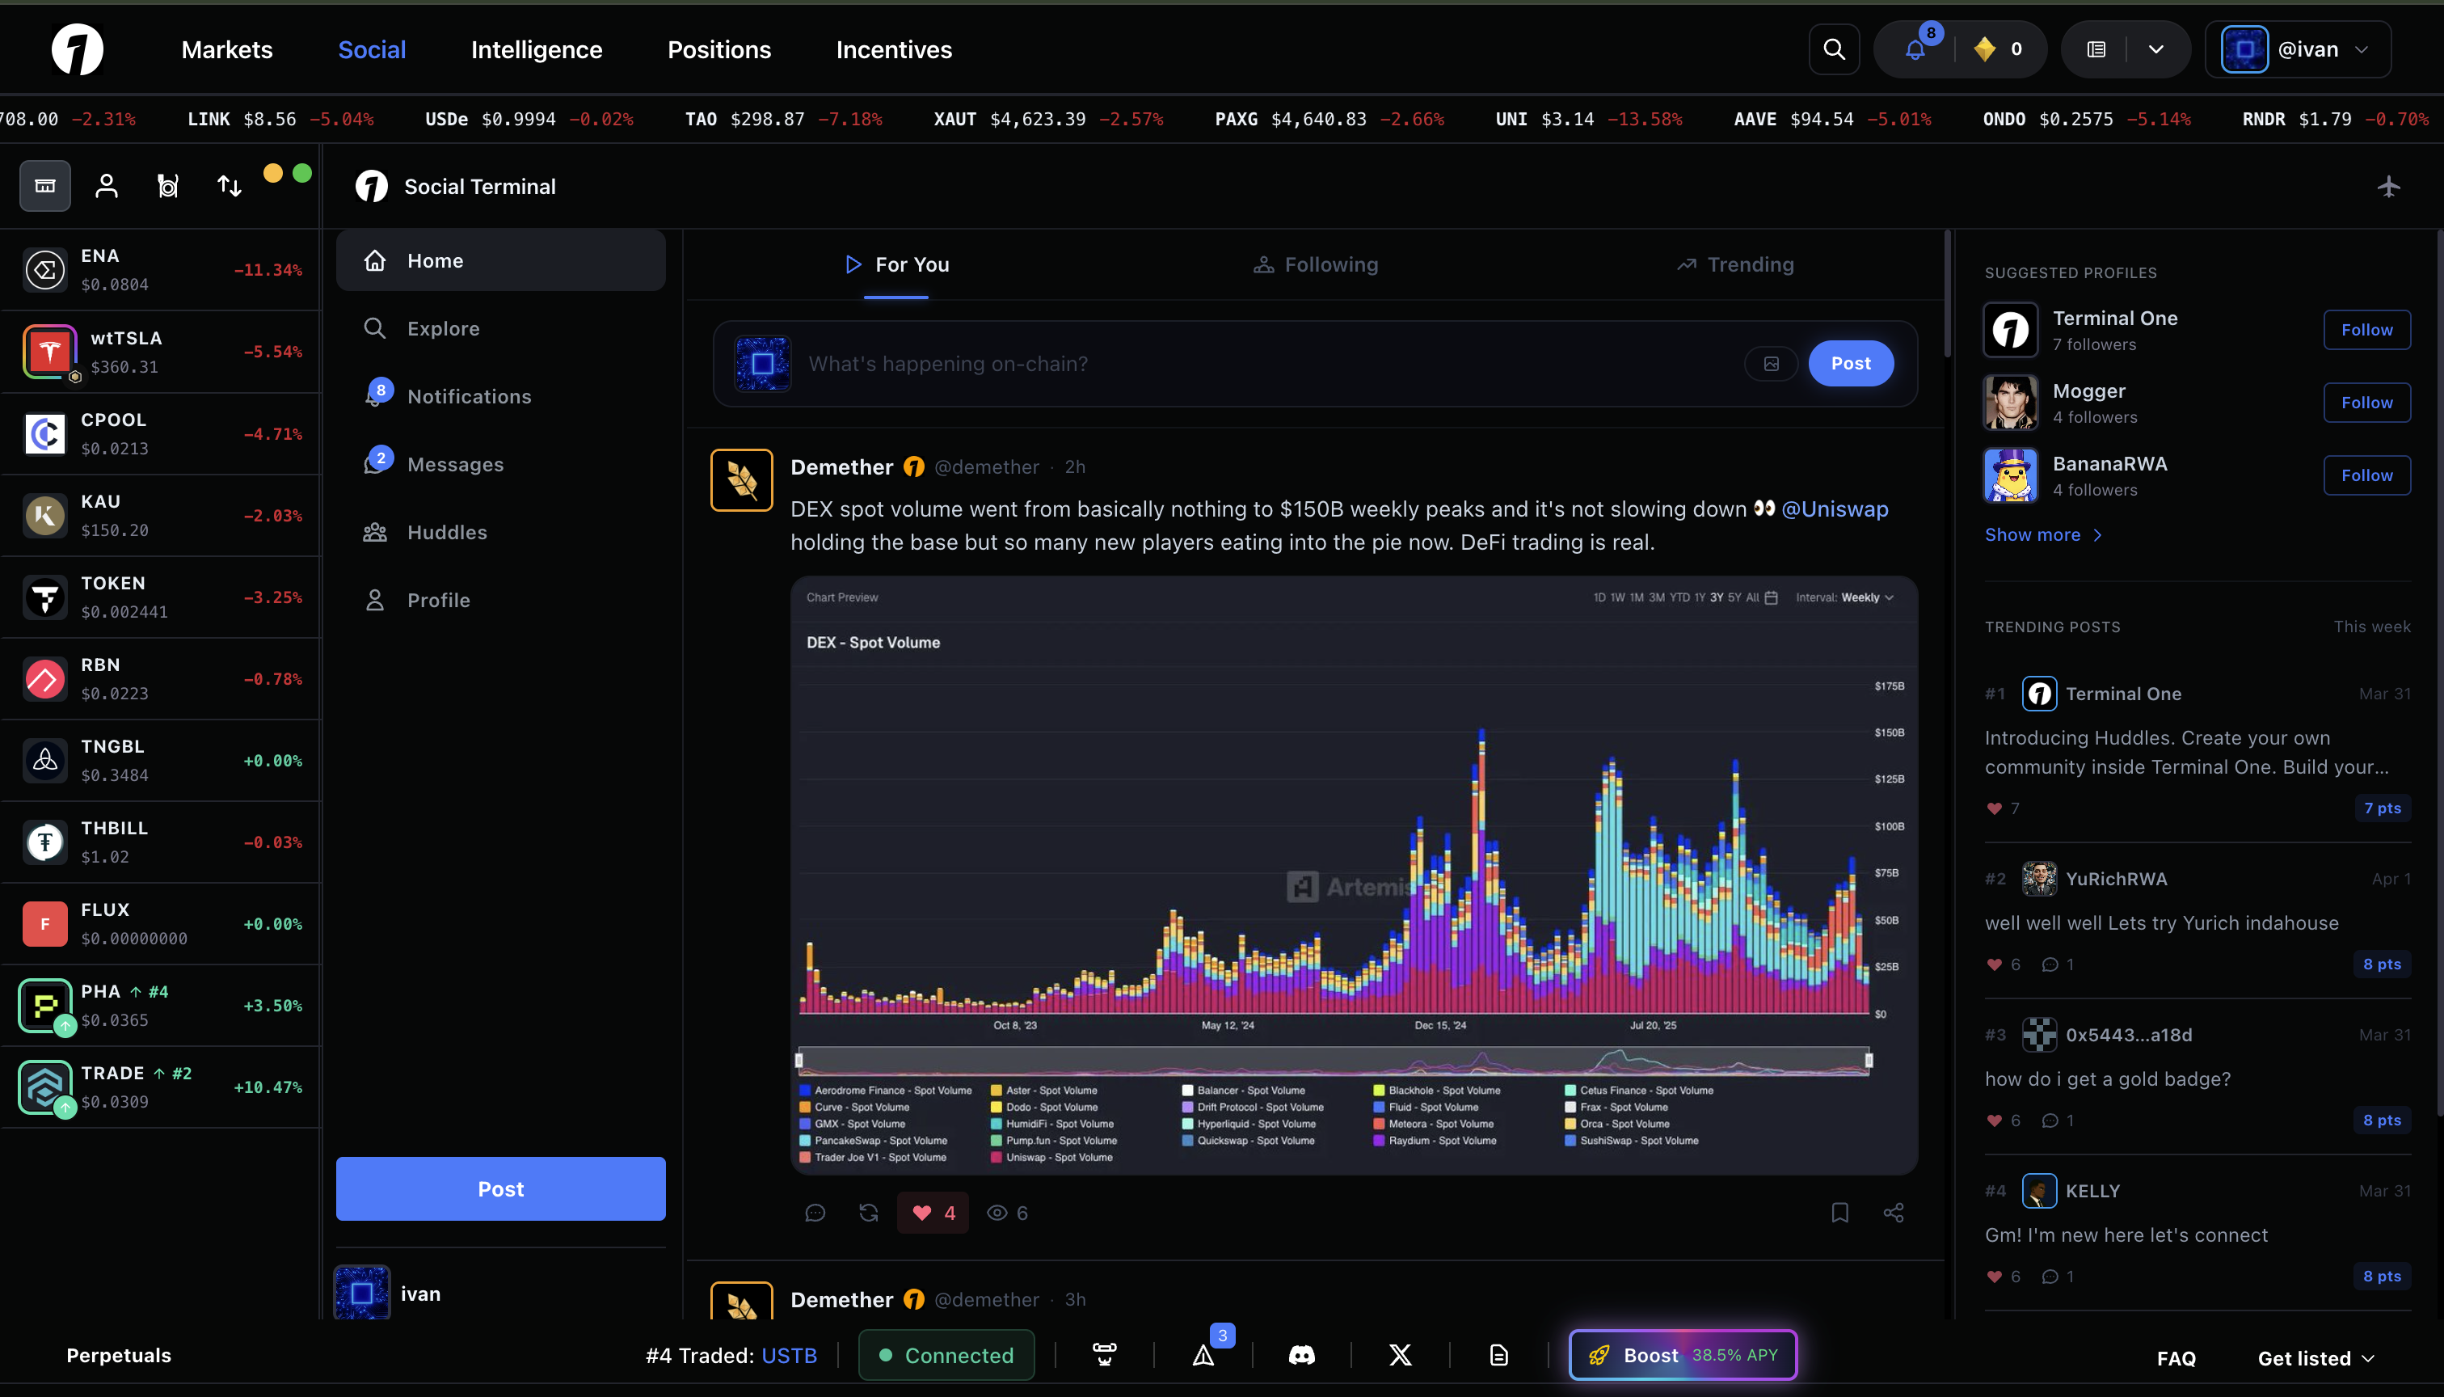Screen dimensions: 2444x1397
Task: Go to the Positions section
Action: [719, 50]
